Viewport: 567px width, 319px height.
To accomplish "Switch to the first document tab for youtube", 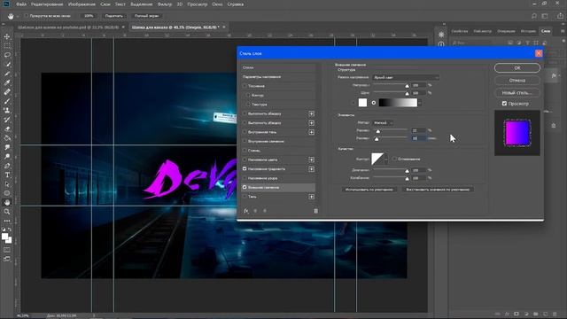I will tap(68, 27).
